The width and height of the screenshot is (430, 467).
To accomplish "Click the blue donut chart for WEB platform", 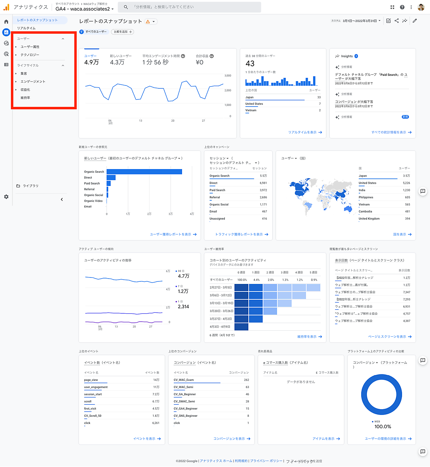I will tap(382, 394).
